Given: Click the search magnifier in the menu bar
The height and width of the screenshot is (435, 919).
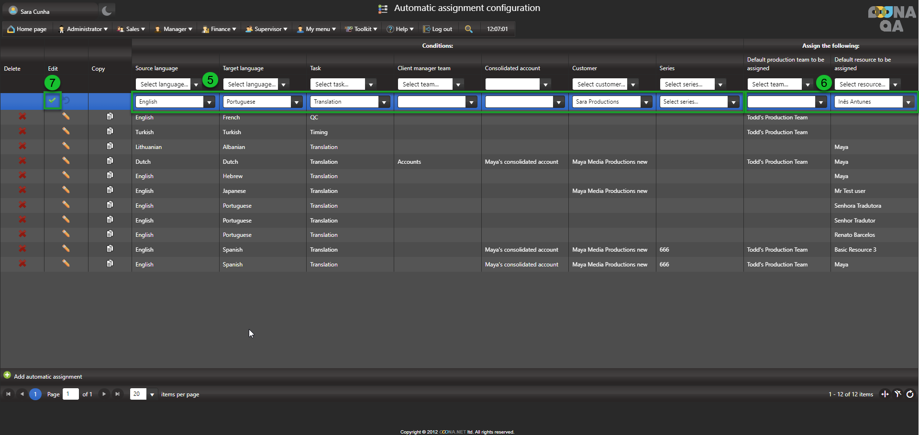Looking at the screenshot, I should (x=469, y=29).
